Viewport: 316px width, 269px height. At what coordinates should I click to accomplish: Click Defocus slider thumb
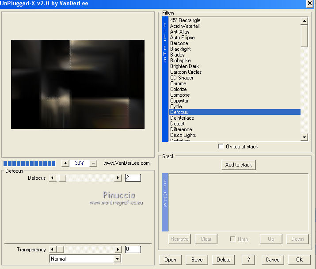coord(62,178)
